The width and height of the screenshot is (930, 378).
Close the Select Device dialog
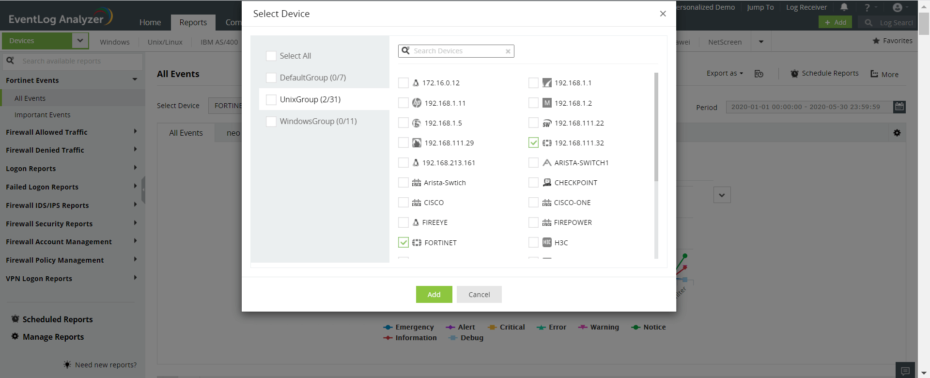tap(663, 14)
